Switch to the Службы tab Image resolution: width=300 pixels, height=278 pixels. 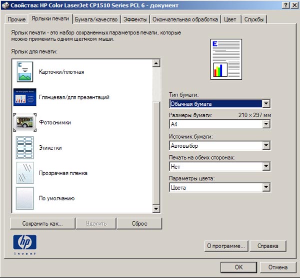click(254, 19)
